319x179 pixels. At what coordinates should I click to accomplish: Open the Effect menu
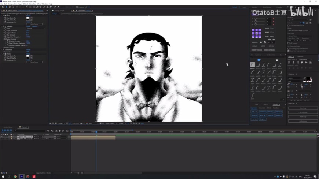25,4
